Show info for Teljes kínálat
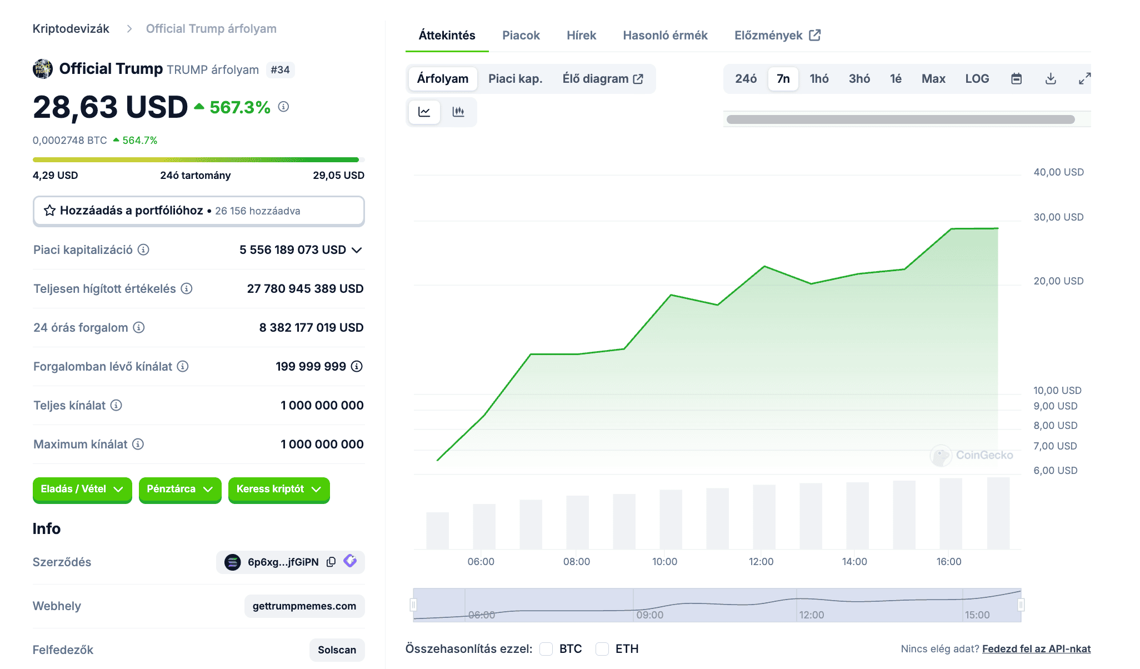1140x669 pixels. tap(116, 405)
